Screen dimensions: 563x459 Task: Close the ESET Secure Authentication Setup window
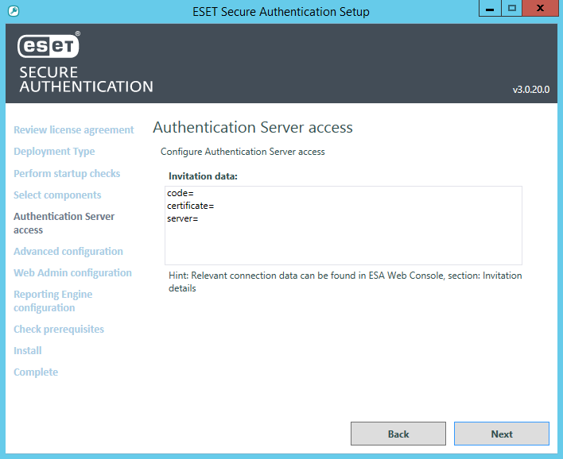(x=541, y=9)
